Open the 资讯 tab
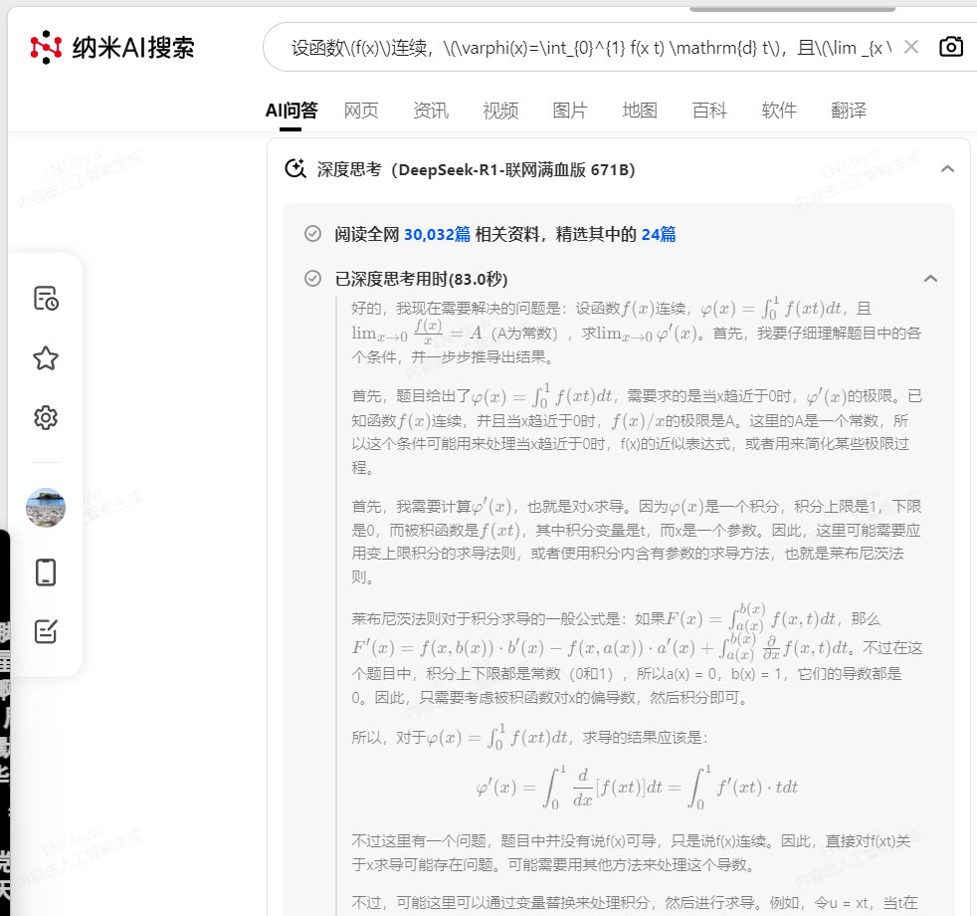The width and height of the screenshot is (977, 916). [431, 111]
